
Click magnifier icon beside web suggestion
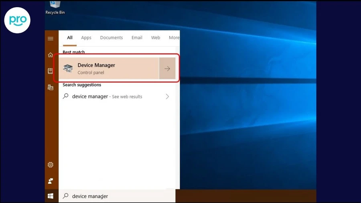[66, 96]
